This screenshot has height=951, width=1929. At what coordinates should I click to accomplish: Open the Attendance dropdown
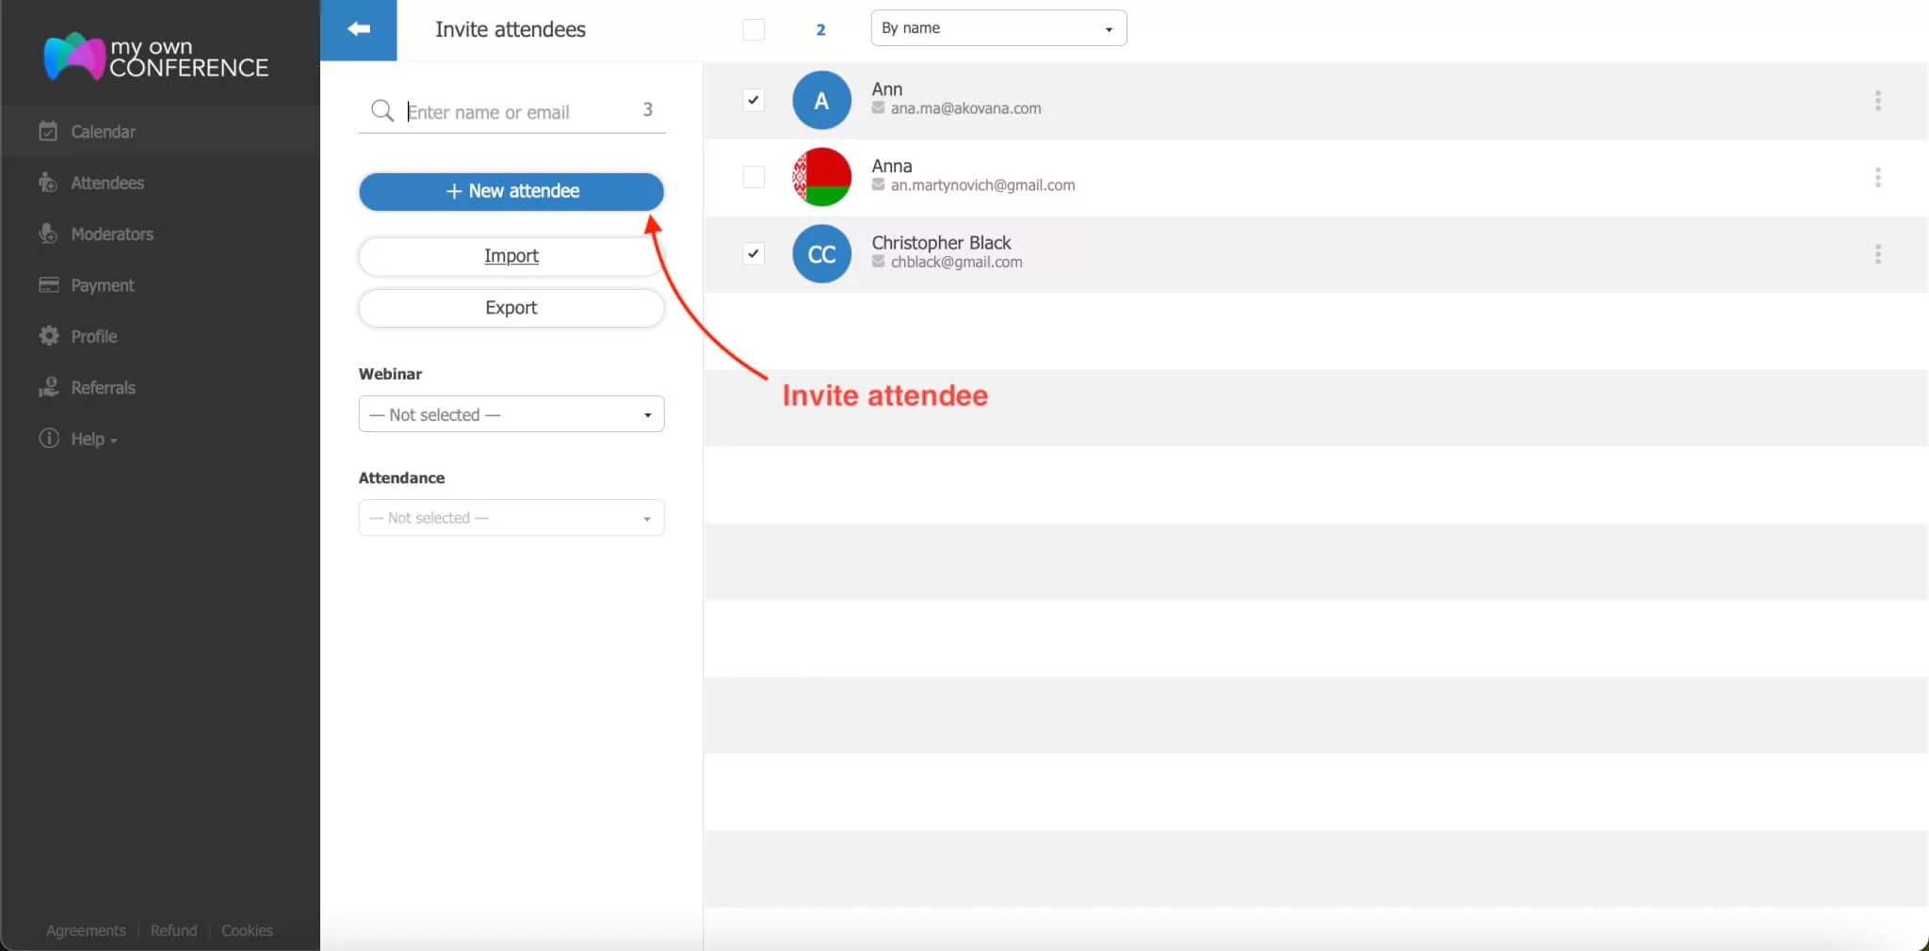pos(511,518)
